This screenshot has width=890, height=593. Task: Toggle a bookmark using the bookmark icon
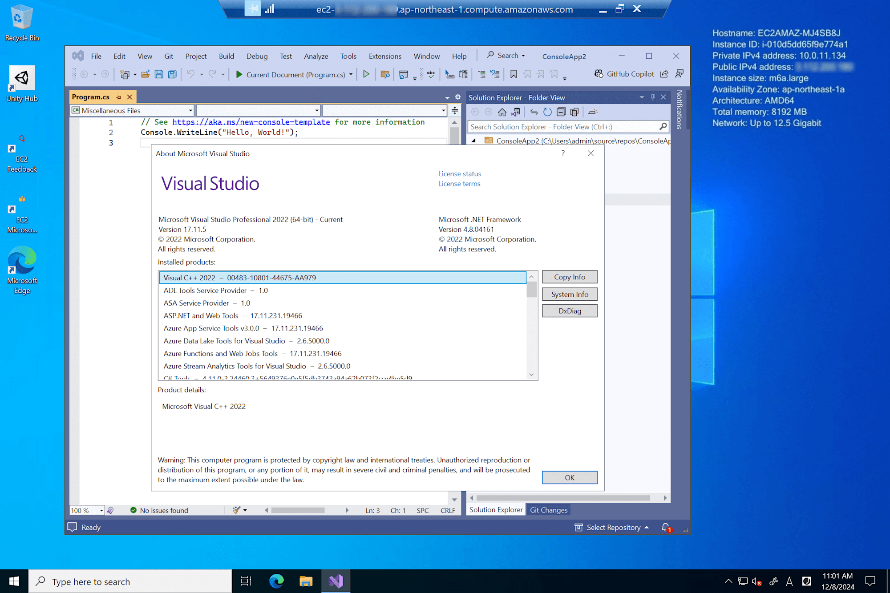click(513, 74)
